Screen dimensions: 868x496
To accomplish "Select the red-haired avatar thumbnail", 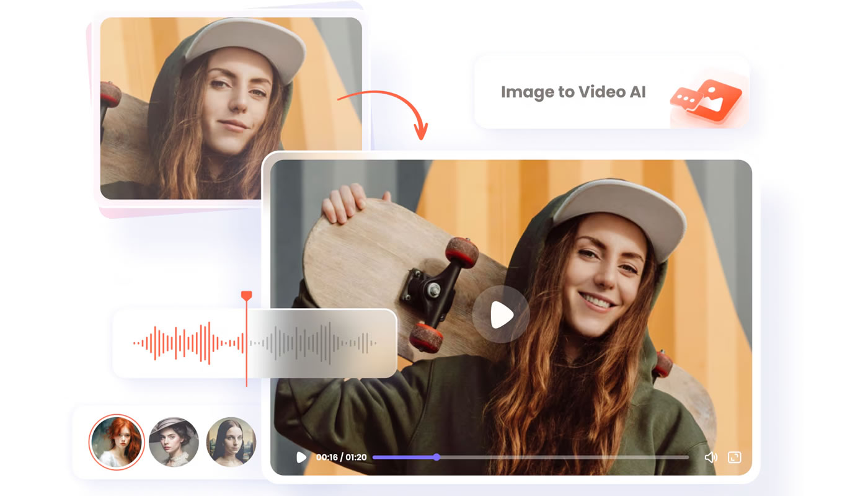I will tap(117, 441).
